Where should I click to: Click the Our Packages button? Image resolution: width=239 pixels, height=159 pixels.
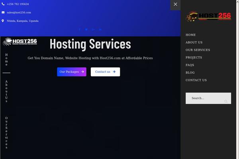72,72
